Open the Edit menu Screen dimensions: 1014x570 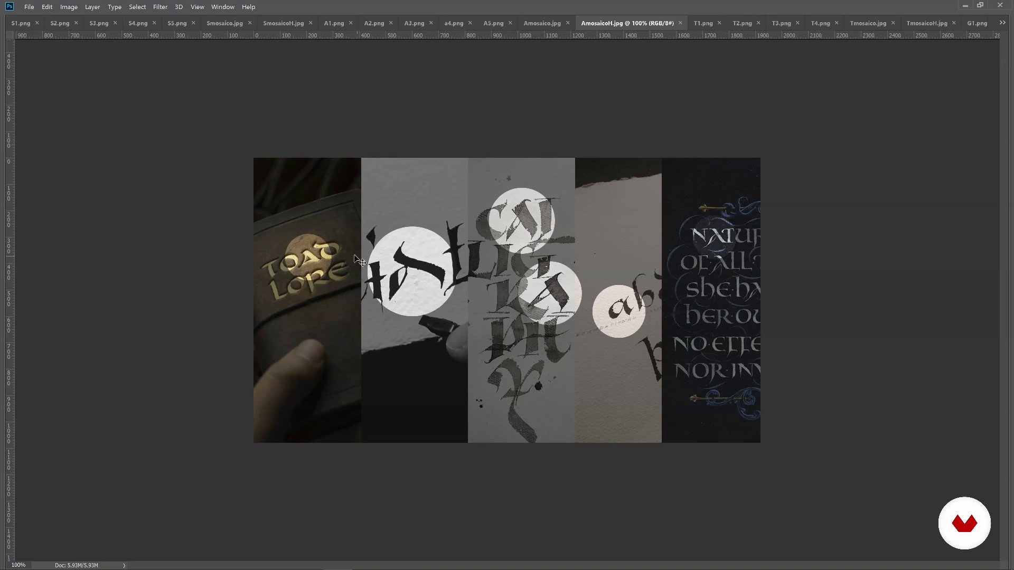pyautogui.click(x=47, y=7)
